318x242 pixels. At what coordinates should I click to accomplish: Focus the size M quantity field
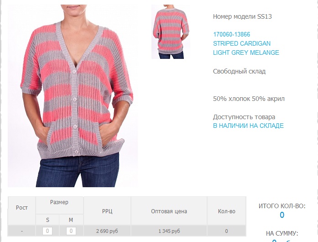71,231
